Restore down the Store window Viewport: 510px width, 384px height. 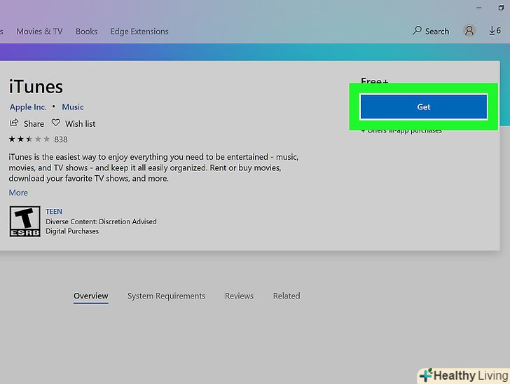coord(501,8)
